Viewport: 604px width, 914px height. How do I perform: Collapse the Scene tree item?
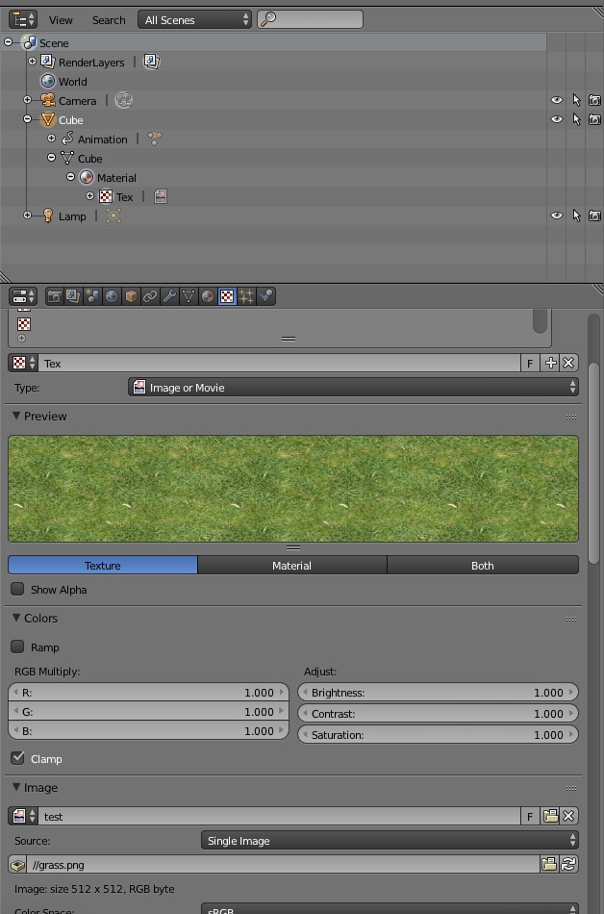pos(8,42)
